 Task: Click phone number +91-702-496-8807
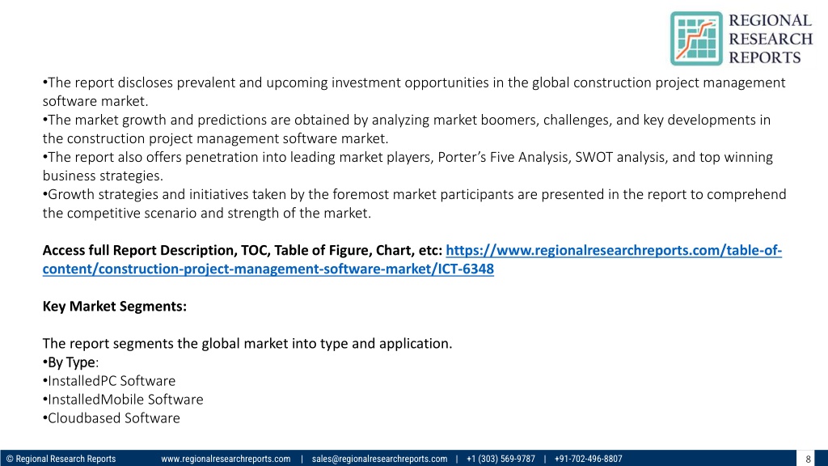589,459
